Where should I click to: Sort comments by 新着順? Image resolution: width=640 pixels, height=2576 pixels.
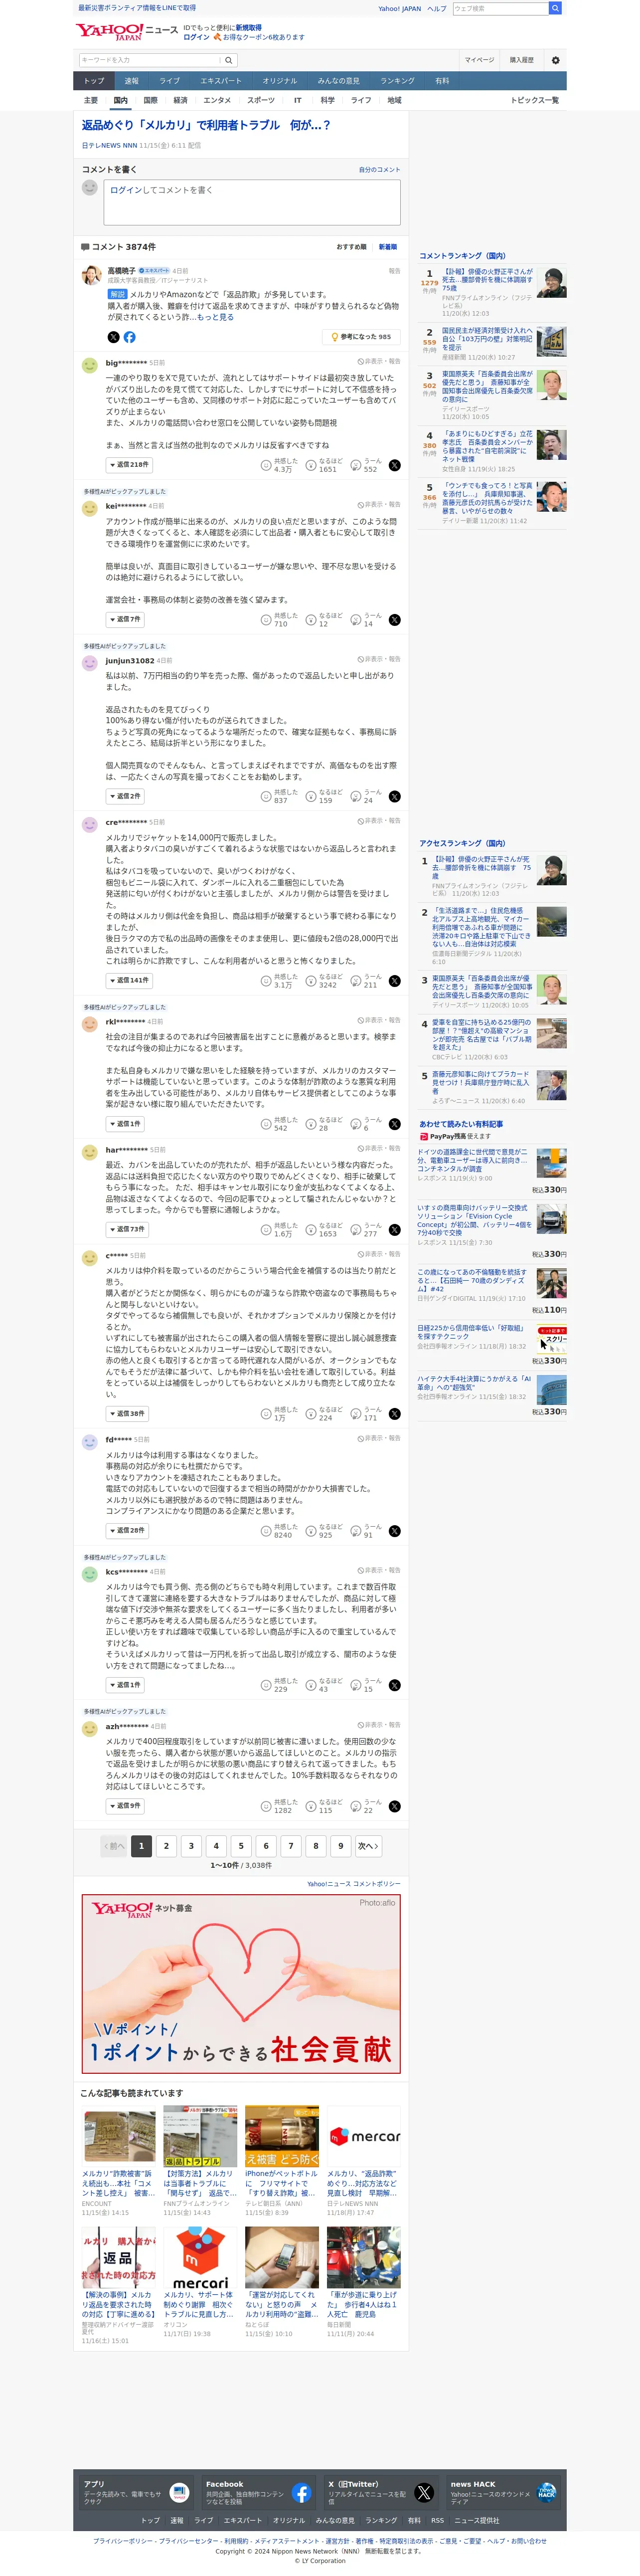(387, 247)
